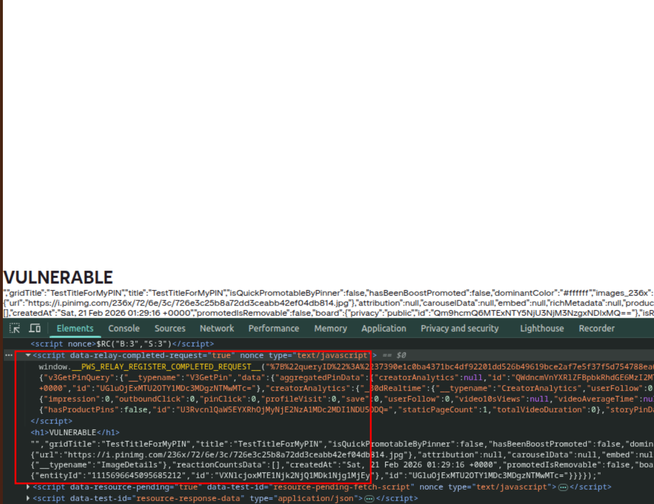Click the pinimg.com url line in Elements
This screenshot has width=654, height=504.
click(342, 455)
